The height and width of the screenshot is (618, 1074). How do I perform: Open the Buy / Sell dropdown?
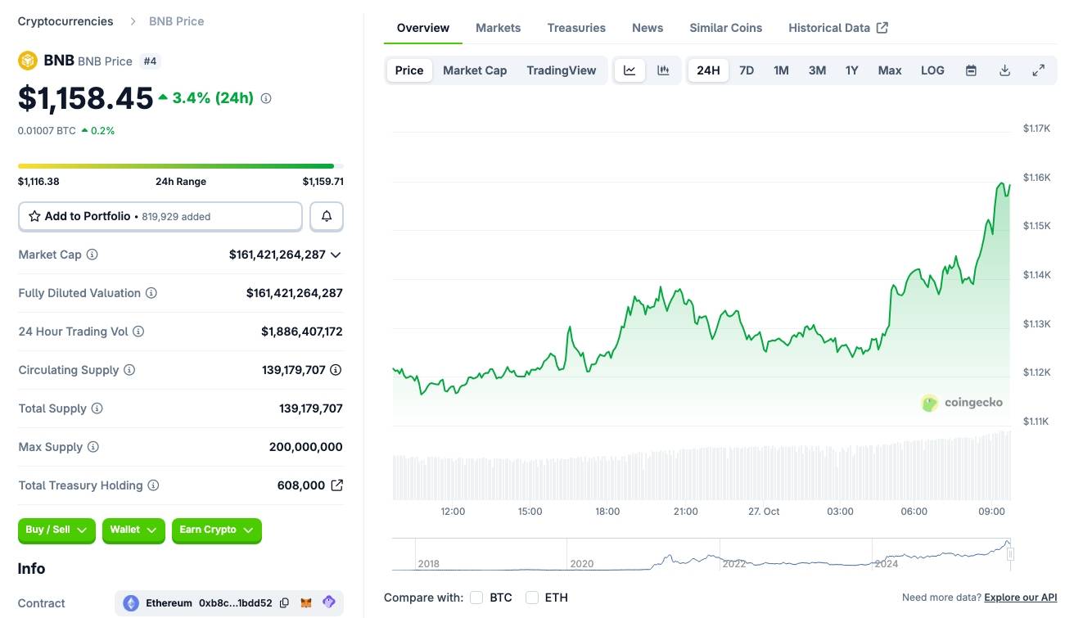pyautogui.click(x=56, y=530)
